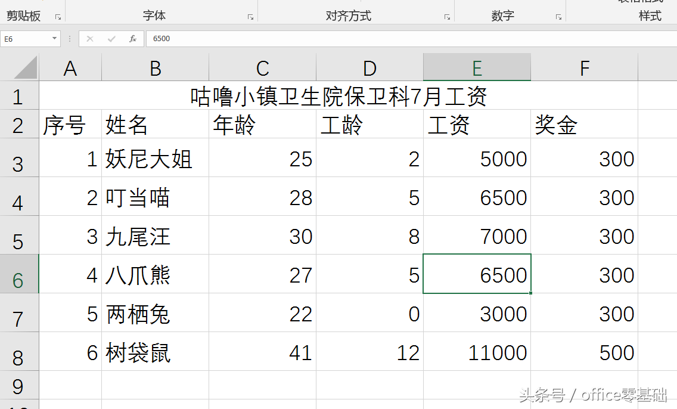The height and width of the screenshot is (409, 677).
Task: Open the Clipboard group dialog launcher
Action: click(58, 17)
